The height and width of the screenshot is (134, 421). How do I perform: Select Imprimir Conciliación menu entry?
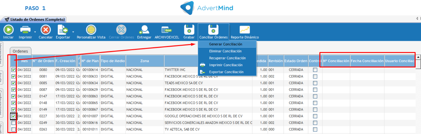coord(227,65)
